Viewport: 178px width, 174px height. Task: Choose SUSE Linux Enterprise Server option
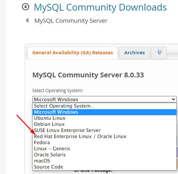pyautogui.click(x=105, y=130)
